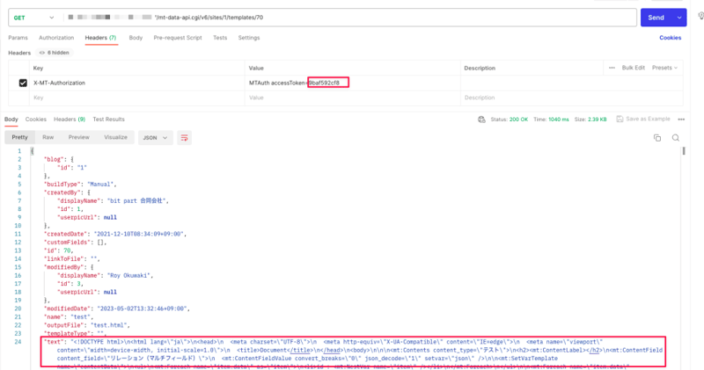
Task: Switch response view to Raw
Action: [48, 137]
